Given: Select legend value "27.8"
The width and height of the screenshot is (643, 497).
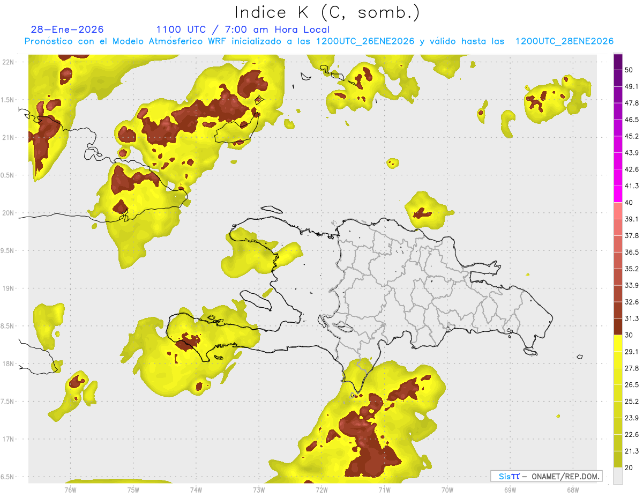Looking at the screenshot, I should tap(632, 368).
